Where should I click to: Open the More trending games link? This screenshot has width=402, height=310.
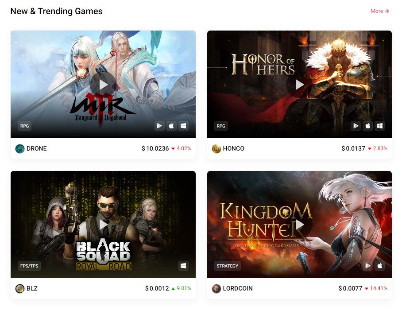(380, 11)
